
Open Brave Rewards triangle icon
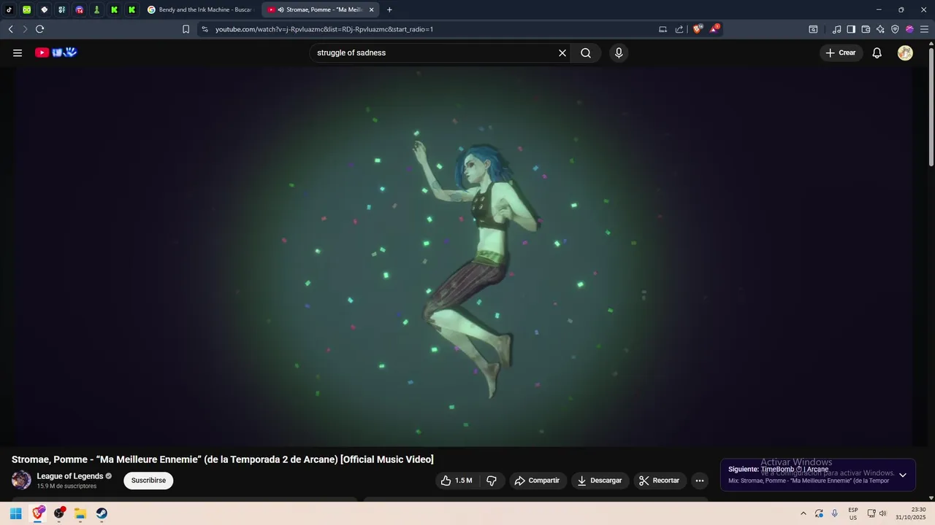[x=714, y=29]
